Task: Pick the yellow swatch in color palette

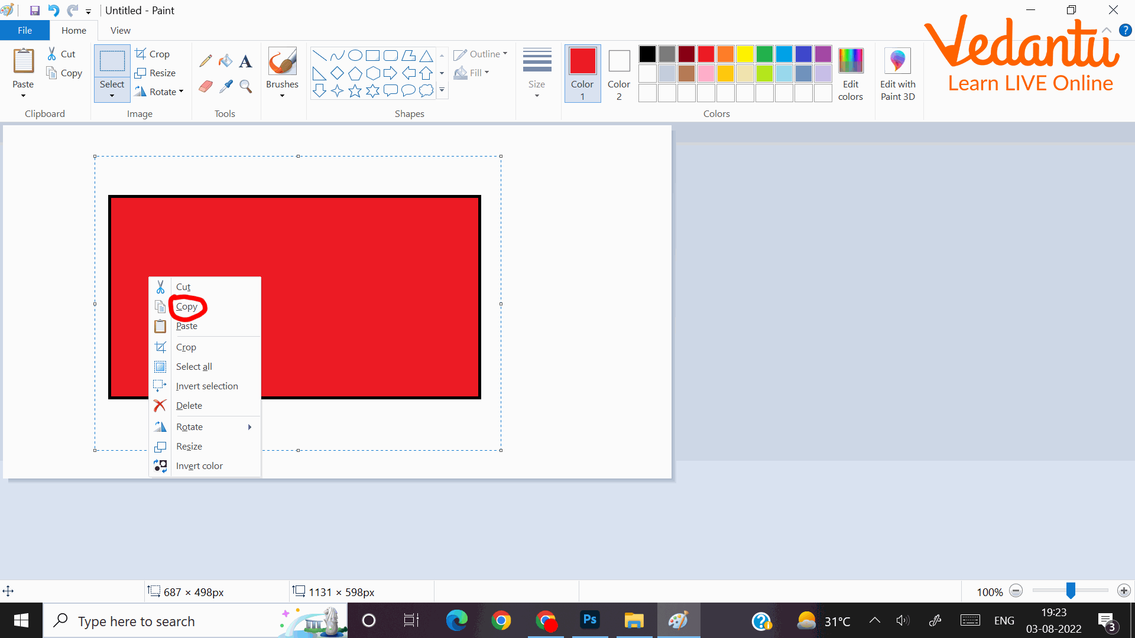Action: (x=745, y=54)
